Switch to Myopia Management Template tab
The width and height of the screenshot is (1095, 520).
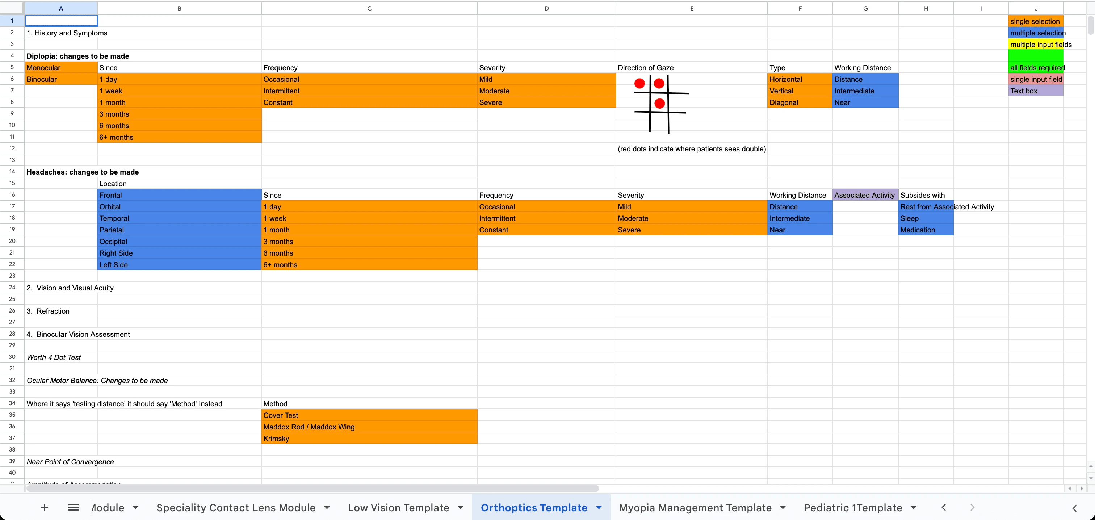[695, 508]
